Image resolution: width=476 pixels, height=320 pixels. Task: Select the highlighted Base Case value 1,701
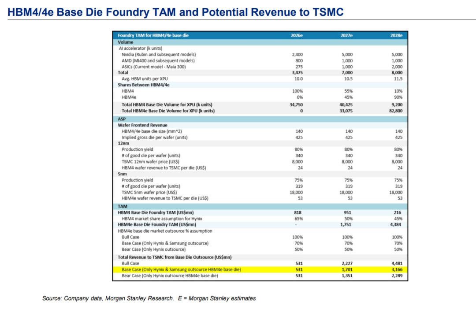pos(347,270)
